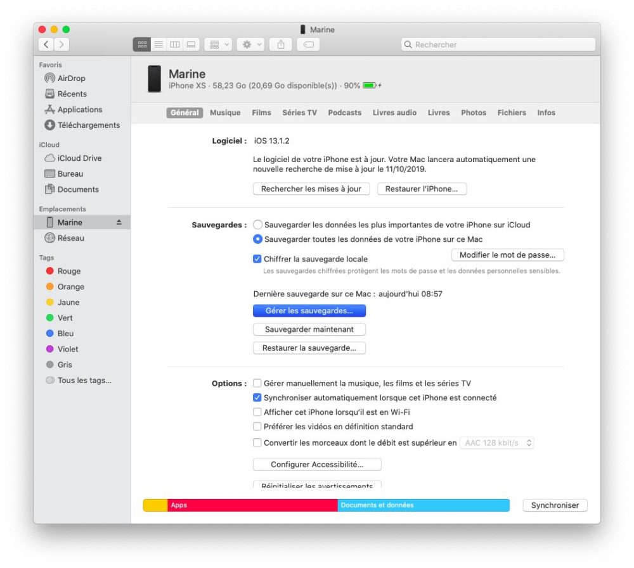Enable Convertir les morceaux checkbox
Image resolution: width=634 pixels, height=568 pixels.
point(257,443)
